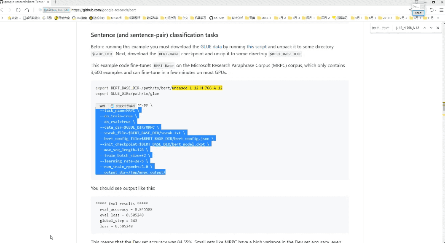Follow the GLUE data link
The width and height of the screenshot is (445, 243).
point(211,47)
